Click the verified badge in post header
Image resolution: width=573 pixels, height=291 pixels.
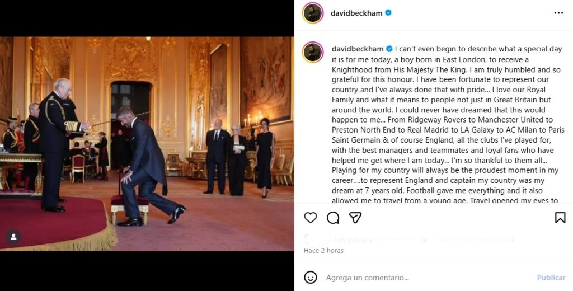coord(388,13)
